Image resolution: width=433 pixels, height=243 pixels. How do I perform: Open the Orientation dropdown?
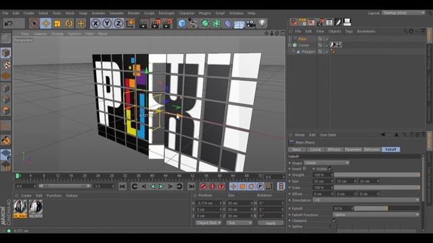[x=366, y=200]
